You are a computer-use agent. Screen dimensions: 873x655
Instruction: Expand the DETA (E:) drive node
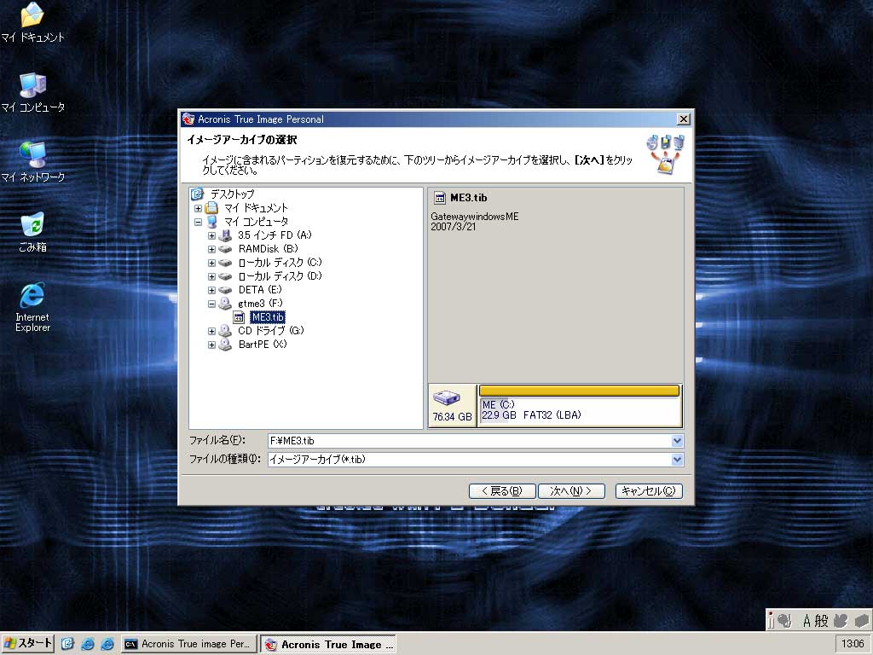pos(211,290)
